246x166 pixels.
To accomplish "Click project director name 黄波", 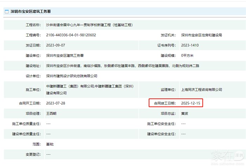I will [x=184, y=113].
